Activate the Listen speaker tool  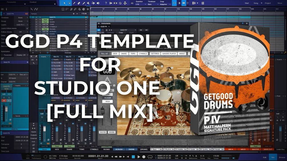(98, 3)
